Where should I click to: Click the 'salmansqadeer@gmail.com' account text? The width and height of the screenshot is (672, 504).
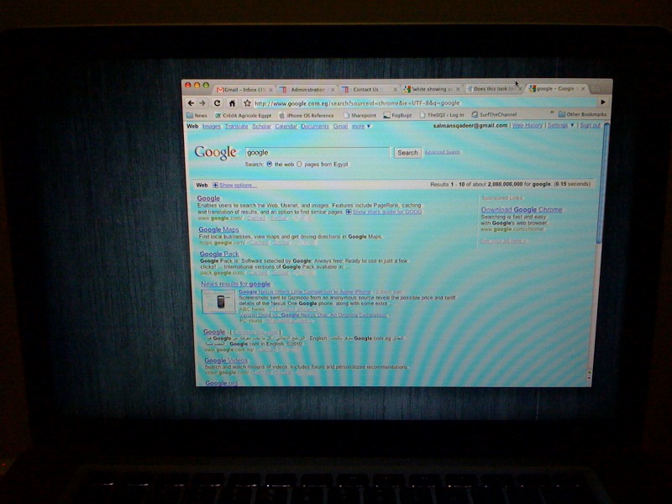tap(470, 125)
